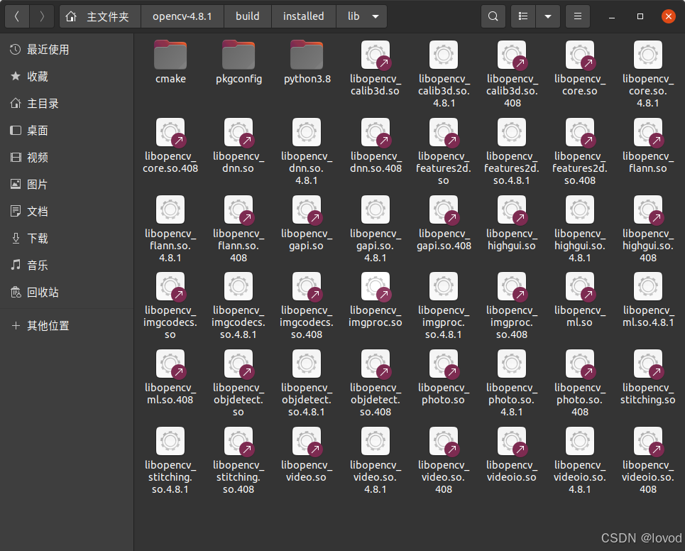Select libopencv_highgui.so symlink icon
Viewport: 685px width, 551px height.
[512, 209]
